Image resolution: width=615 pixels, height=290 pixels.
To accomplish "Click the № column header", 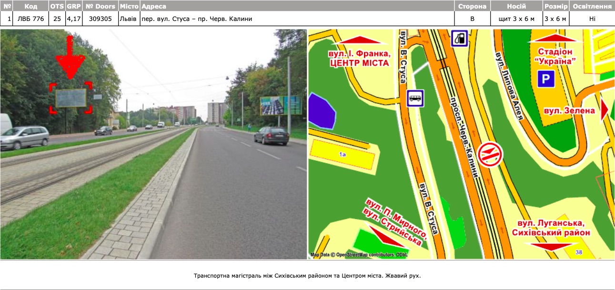I will 6,6.
